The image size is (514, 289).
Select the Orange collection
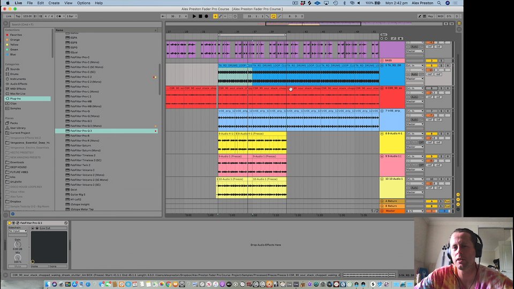pos(15,40)
